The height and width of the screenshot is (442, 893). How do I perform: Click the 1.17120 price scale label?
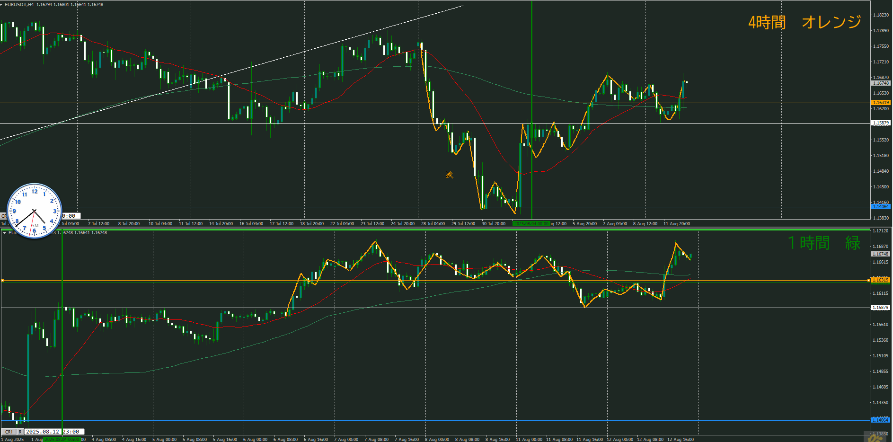[881, 231]
